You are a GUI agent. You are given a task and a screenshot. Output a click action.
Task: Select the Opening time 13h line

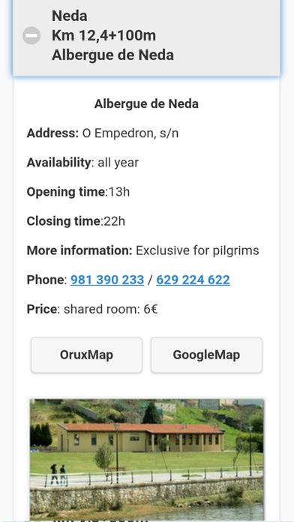(78, 192)
